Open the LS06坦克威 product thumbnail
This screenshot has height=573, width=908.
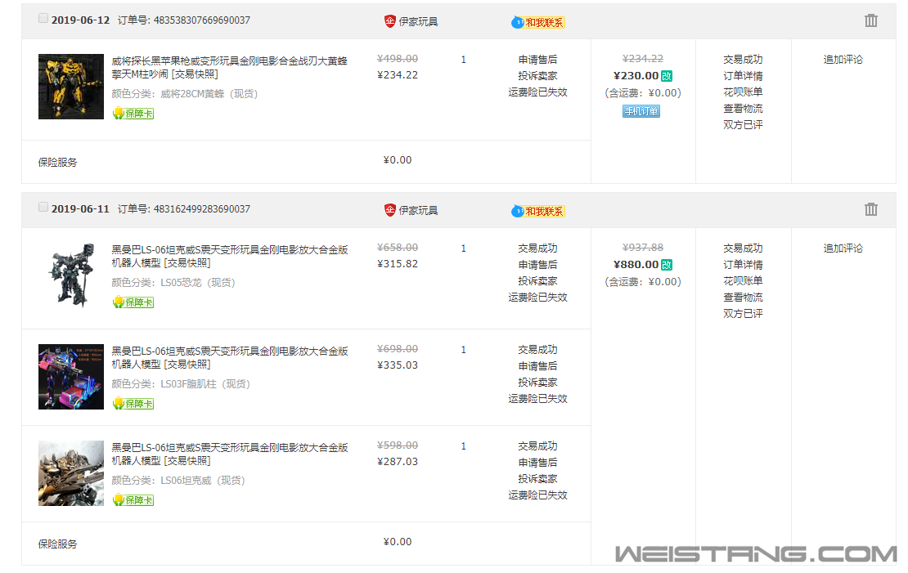click(x=71, y=473)
